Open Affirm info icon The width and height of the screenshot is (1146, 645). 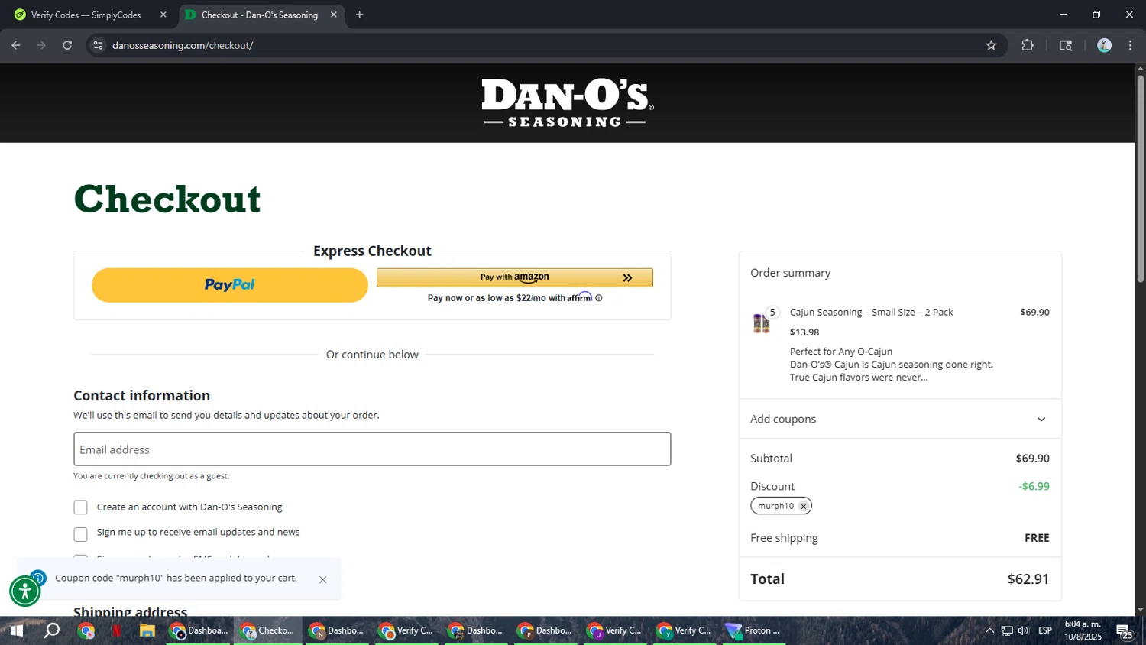coord(598,298)
